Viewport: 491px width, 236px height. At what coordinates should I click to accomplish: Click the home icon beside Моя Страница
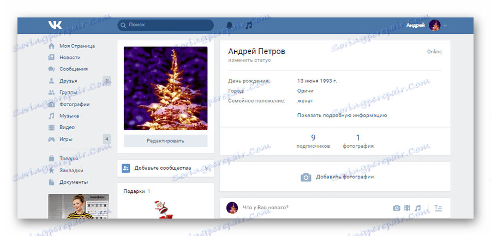(x=52, y=46)
